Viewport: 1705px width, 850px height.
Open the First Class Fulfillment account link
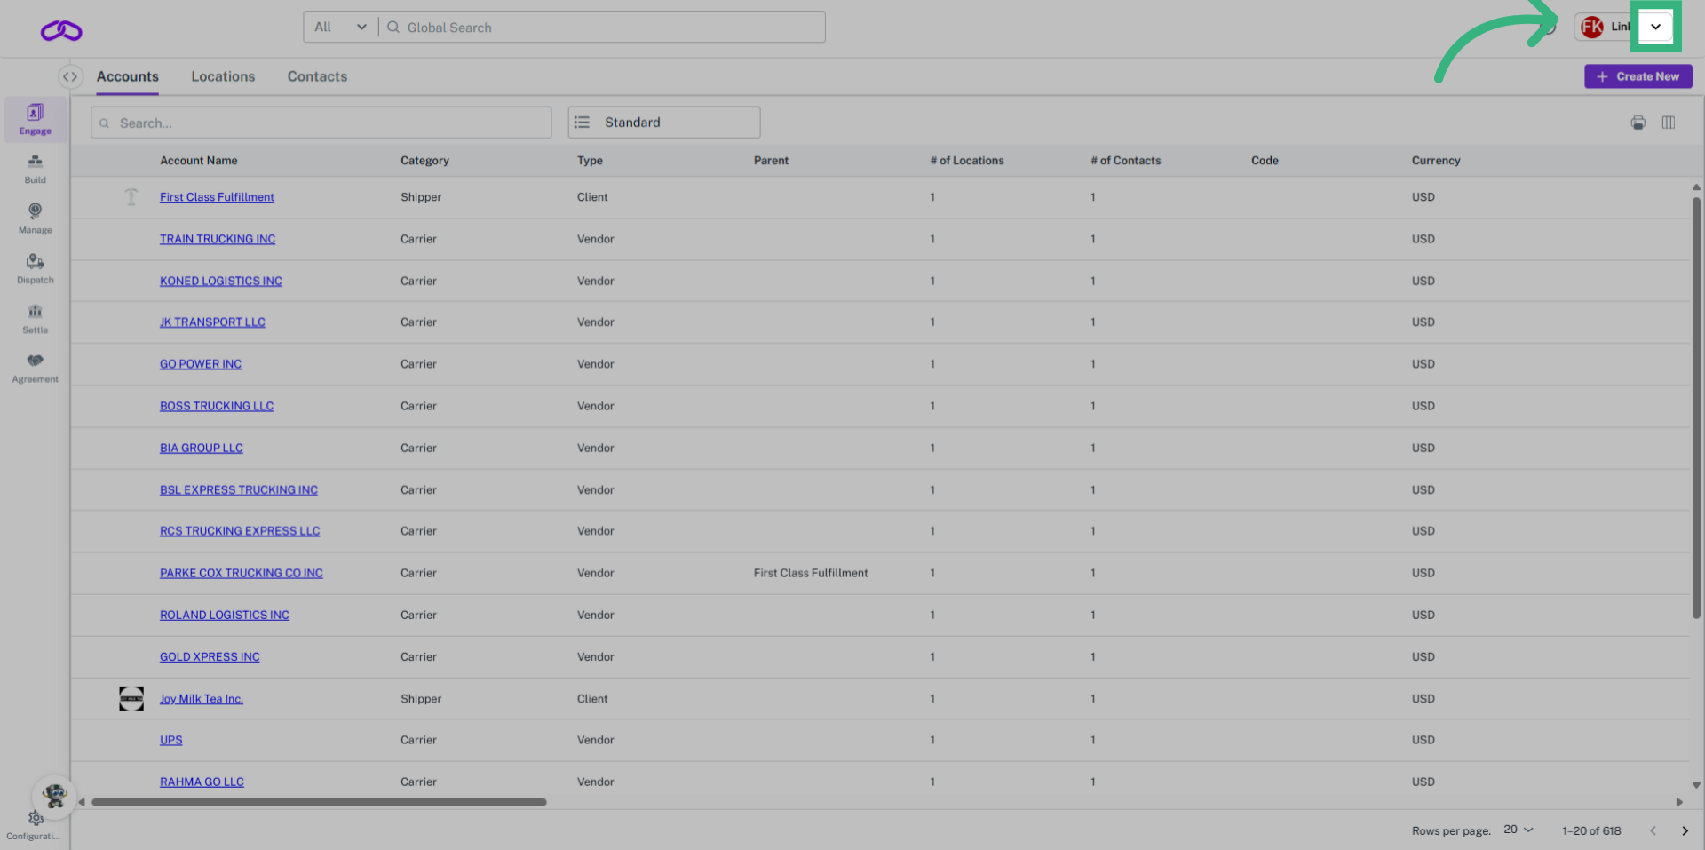pos(217,197)
